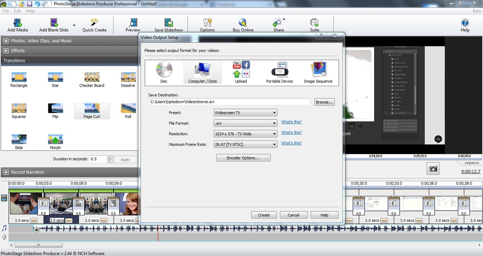Select the Checker Board transition
This screenshot has height=256, width=483.
click(x=92, y=80)
